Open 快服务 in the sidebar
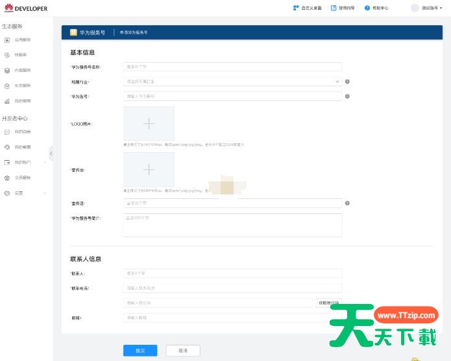 pos(16,55)
